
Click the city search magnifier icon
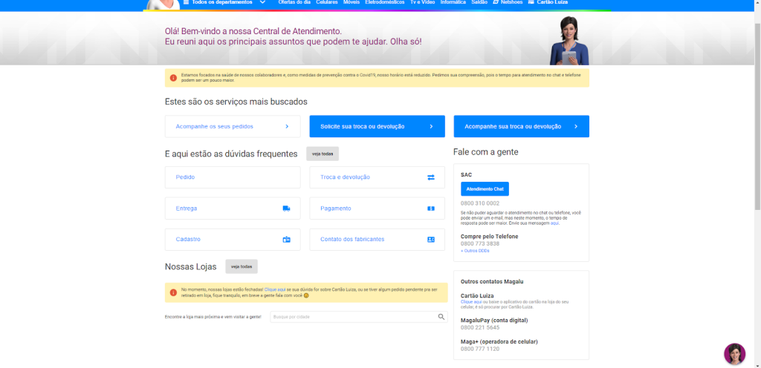click(441, 317)
